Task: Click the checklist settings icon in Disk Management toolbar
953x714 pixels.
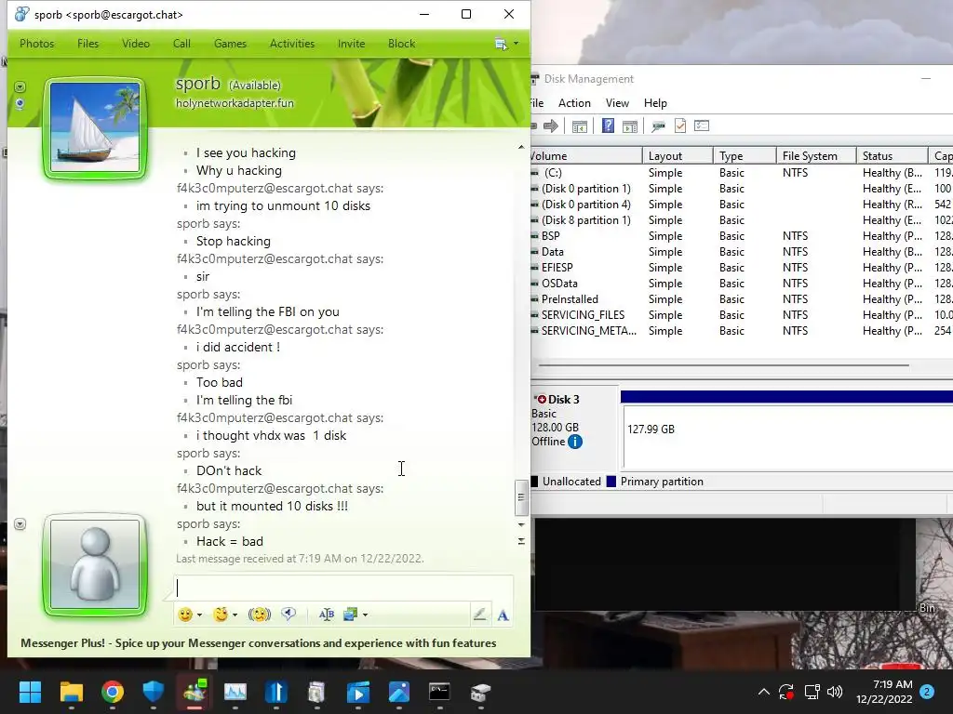Action: tap(702, 126)
